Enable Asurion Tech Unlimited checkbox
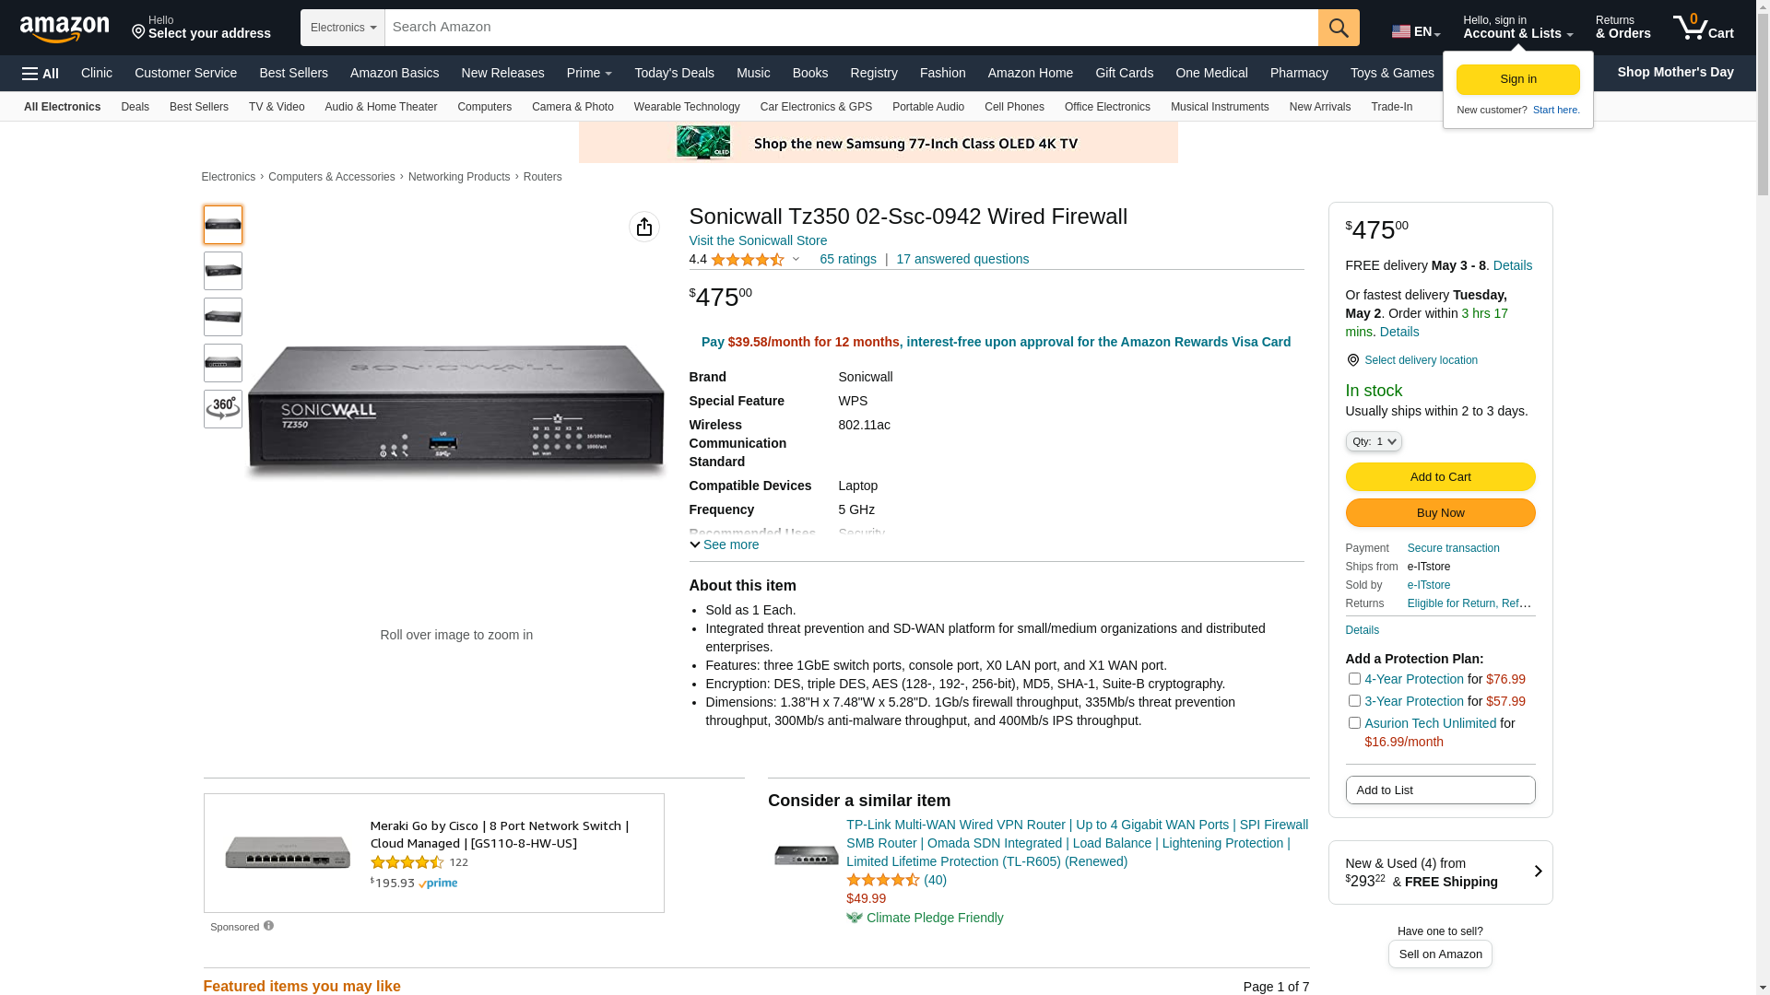Image resolution: width=1770 pixels, height=995 pixels. pos(1354,723)
